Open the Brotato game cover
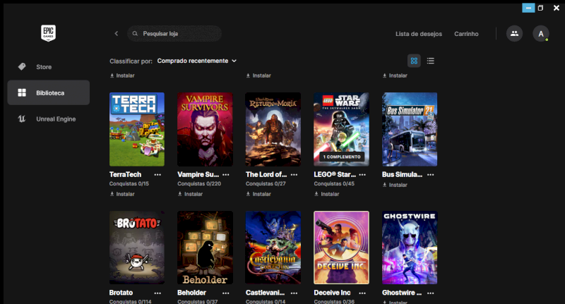 (x=137, y=247)
